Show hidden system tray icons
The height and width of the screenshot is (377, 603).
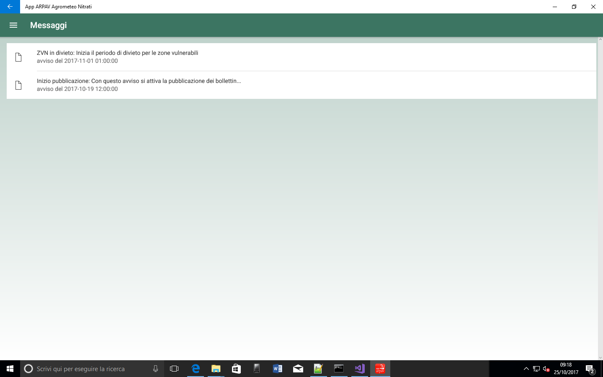click(x=526, y=369)
